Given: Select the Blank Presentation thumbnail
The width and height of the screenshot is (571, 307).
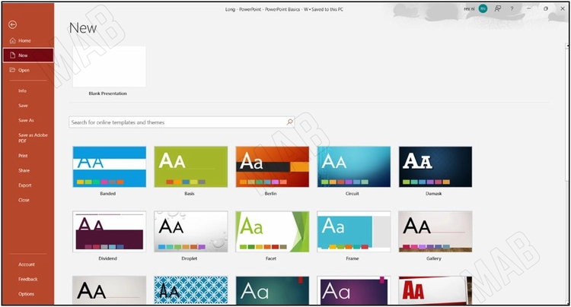Looking at the screenshot, I should pos(107,67).
